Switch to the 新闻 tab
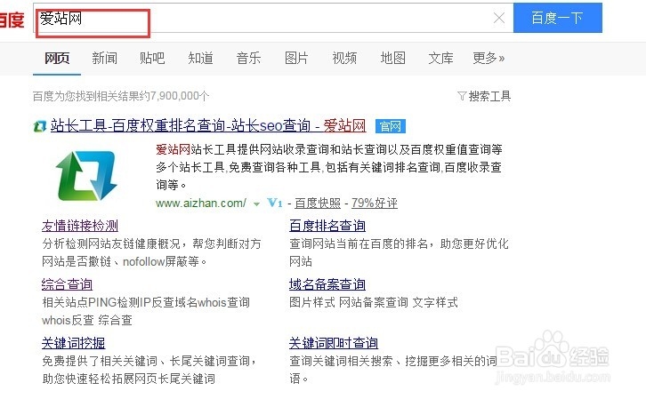The width and height of the screenshot is (646, 399). point(105,58)
